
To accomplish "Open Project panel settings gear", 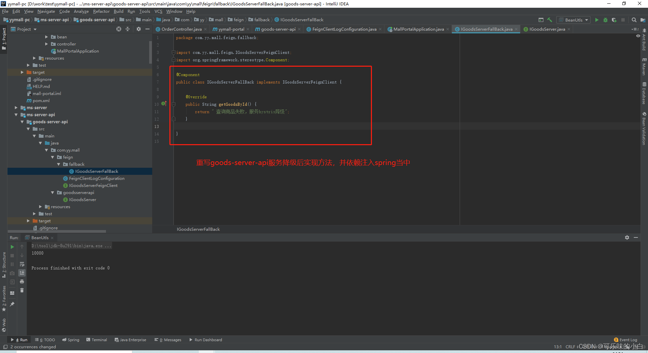I will coord(138,29).
